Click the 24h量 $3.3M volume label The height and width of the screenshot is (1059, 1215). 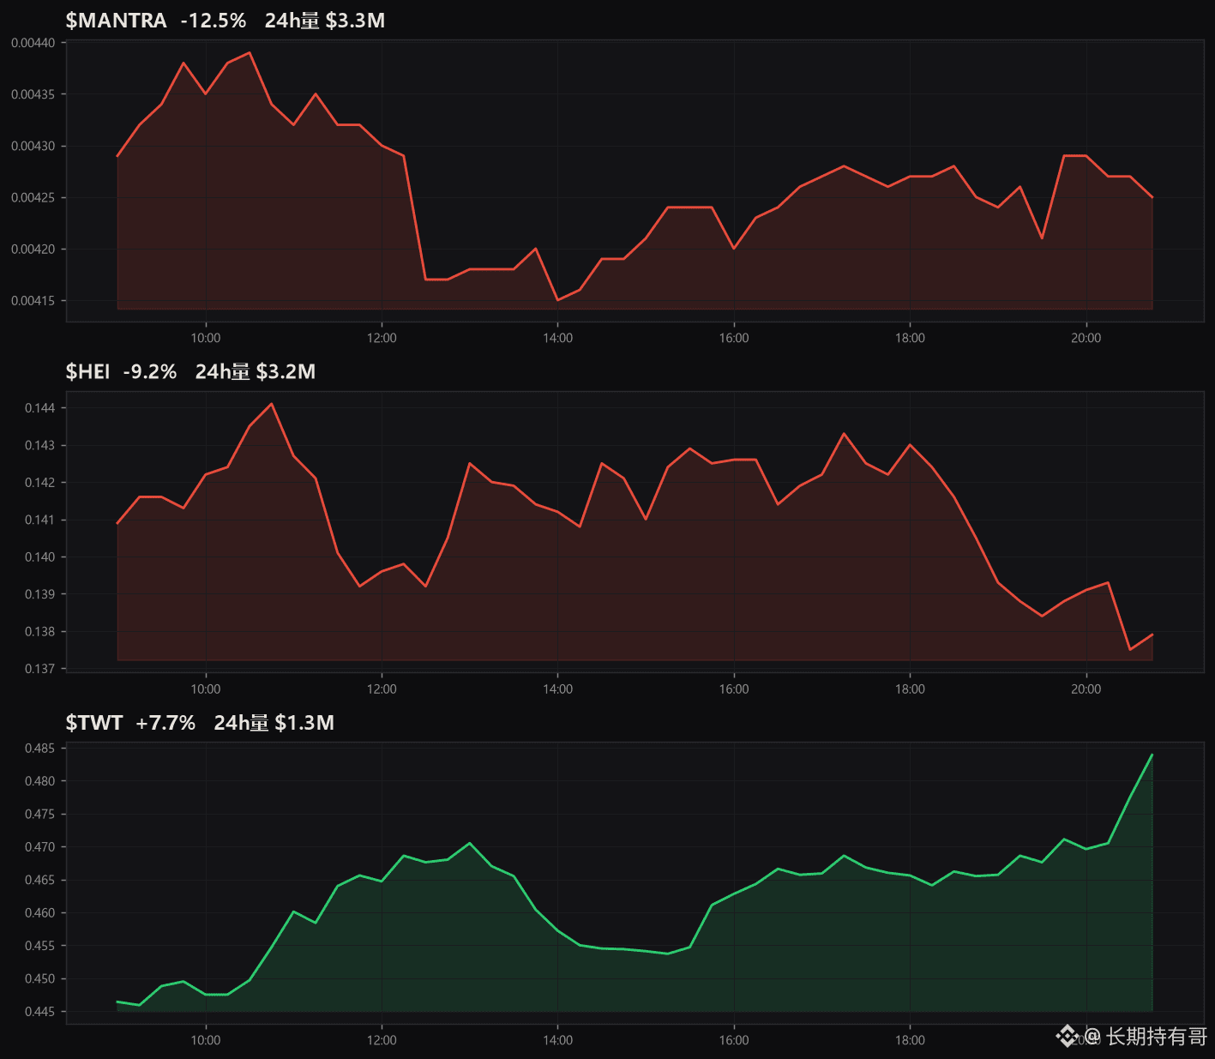(x=324, y=21)
